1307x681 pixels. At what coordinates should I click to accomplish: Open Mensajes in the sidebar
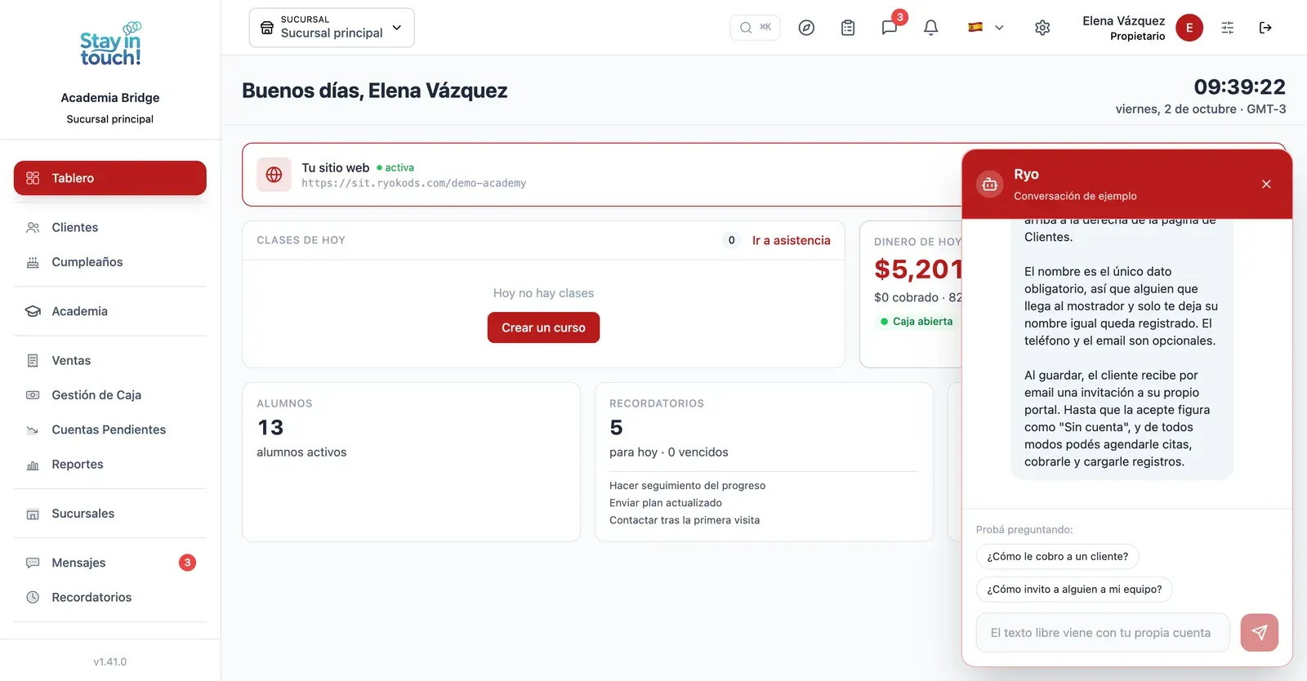110,563
